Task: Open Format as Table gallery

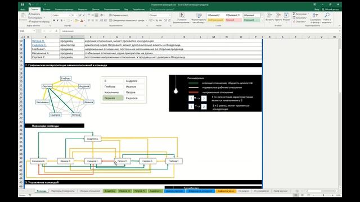Action: [x=199, y=18]
